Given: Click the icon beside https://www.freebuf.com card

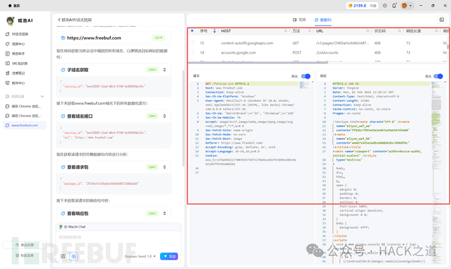Looking at the screenshot, I should point(63,38).
